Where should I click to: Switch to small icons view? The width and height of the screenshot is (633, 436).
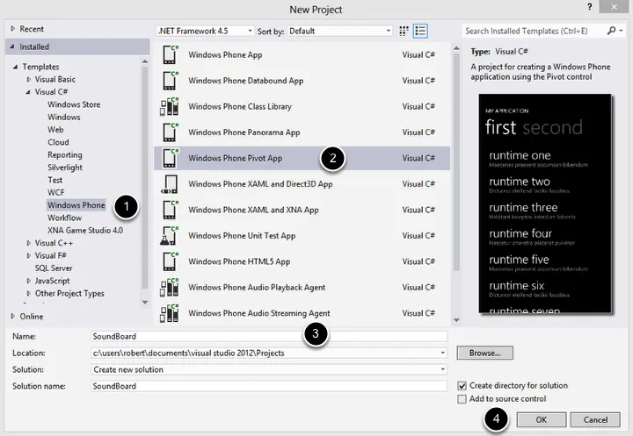tap(404, 31)
